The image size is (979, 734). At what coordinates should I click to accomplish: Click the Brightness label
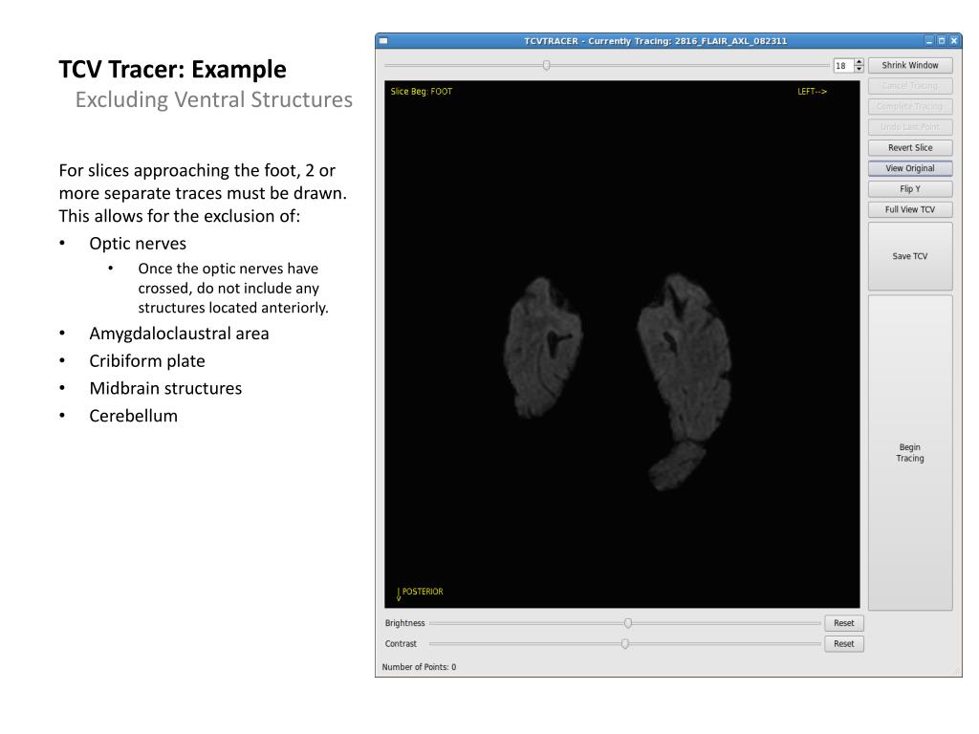pos(404,623)
